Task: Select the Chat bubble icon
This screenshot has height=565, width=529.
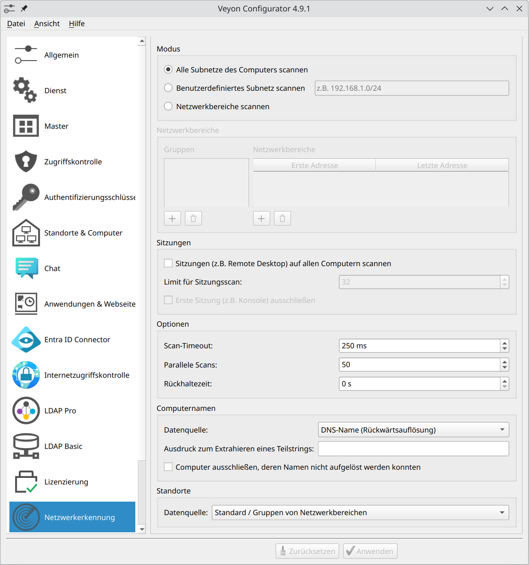Action: point(27,268)
